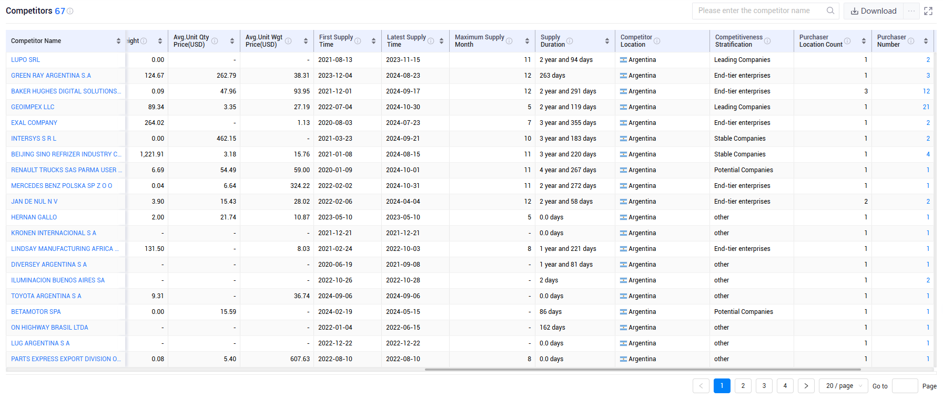Click the current page 1 button
This screenshot has width=943, height=400.
(x=722, y=386)
